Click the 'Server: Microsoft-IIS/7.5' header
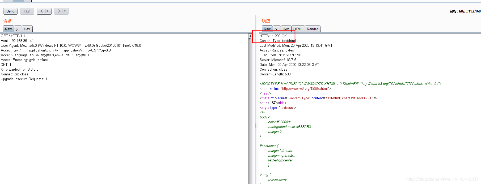The image size is (481, 184). pos(278,60)
